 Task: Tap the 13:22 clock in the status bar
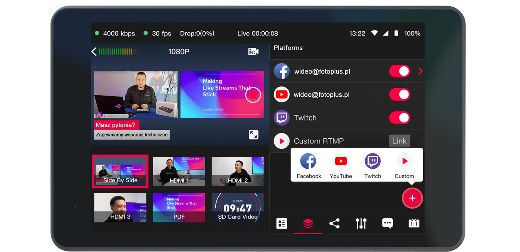357,34
